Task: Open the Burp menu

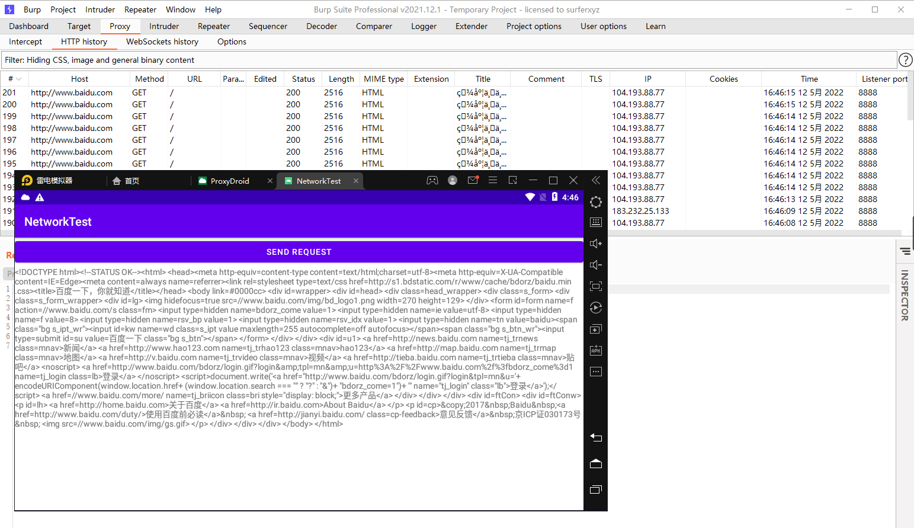Action: (32, 9)
